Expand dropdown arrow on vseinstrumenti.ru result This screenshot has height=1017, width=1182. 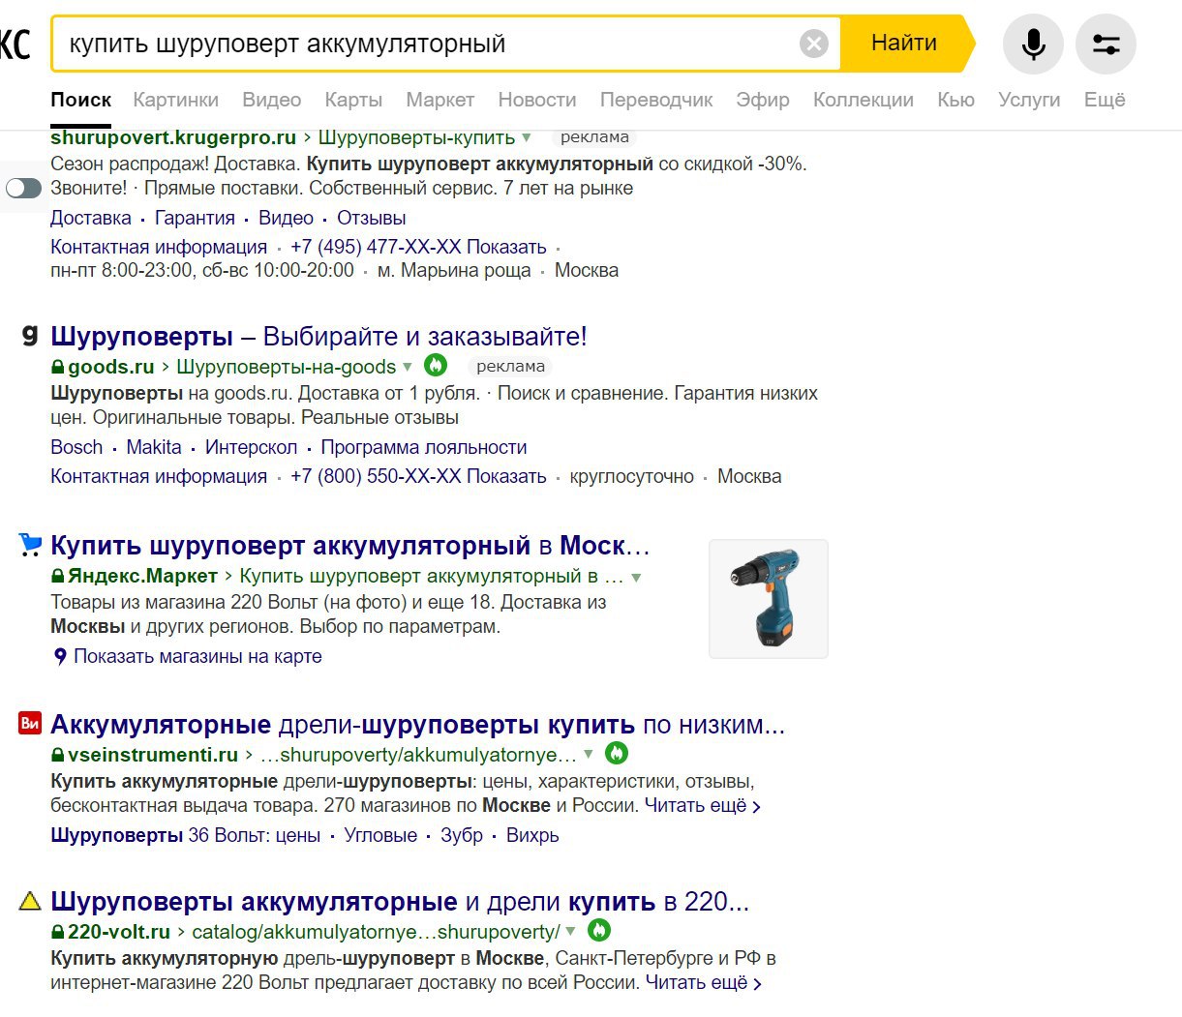click(589, 754)
